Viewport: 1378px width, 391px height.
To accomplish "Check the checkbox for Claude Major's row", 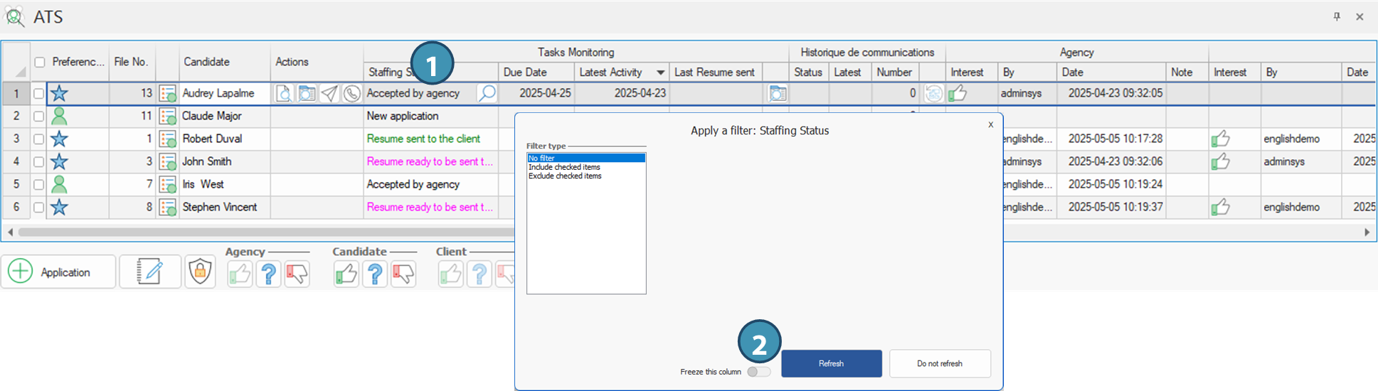I will (x=39, y=117).
